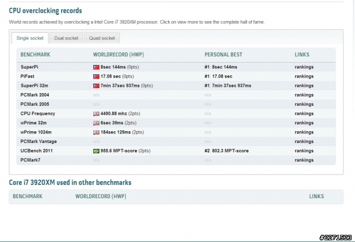Click the PERSONAL BEST column header
The height and width of the screenshot is (242, 355).
(x=223, y=54)
